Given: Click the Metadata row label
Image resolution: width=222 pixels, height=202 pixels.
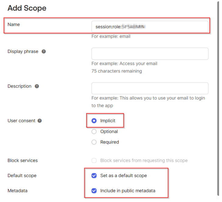Looking at the screenshot, I should pos(17,191).
